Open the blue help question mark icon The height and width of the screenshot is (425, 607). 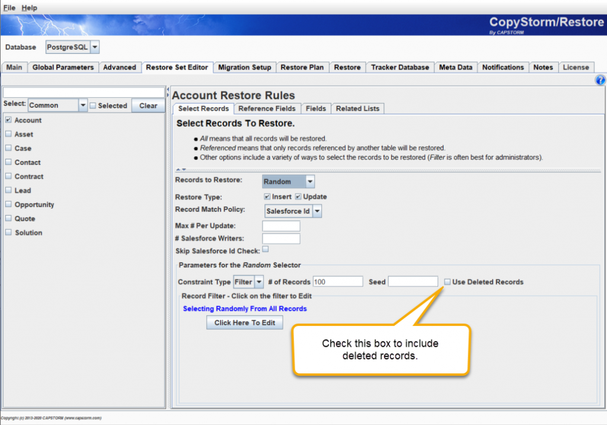click(x=600, y=80)
